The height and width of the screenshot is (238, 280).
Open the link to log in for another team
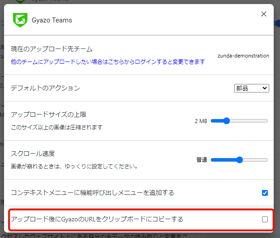pyautogui.click(x=108, y=62)
